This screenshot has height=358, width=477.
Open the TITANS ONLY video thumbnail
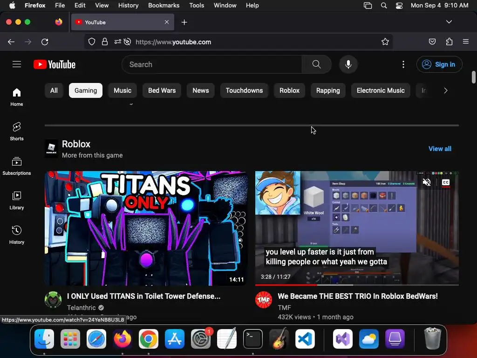(146, 228)
